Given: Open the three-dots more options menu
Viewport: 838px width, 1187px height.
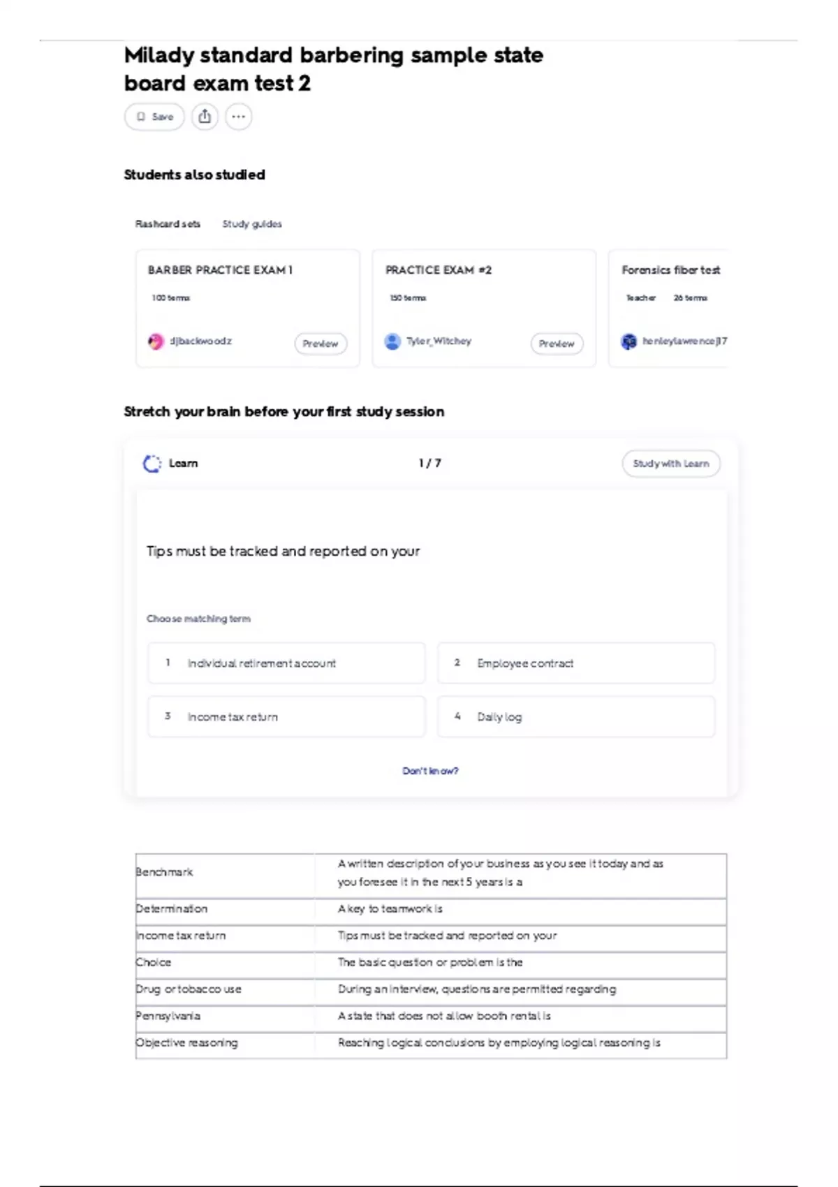Looking at the screenshot, I should pyautogui.click(x=238, y=117).
